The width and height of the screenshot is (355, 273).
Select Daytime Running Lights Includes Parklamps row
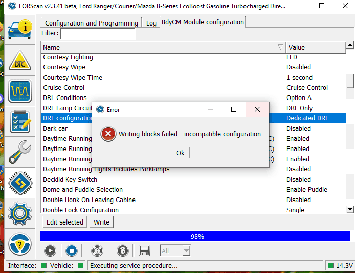193,169
